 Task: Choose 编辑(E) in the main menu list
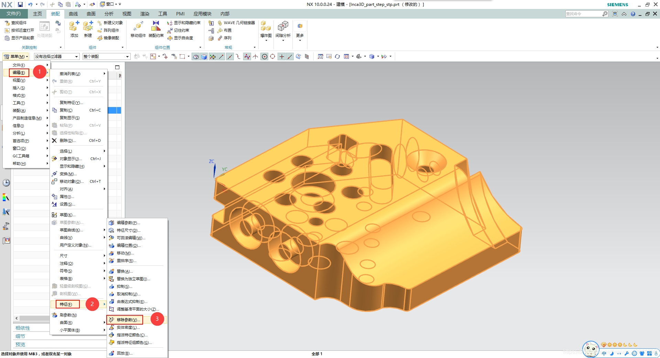[x=19, y=73]
